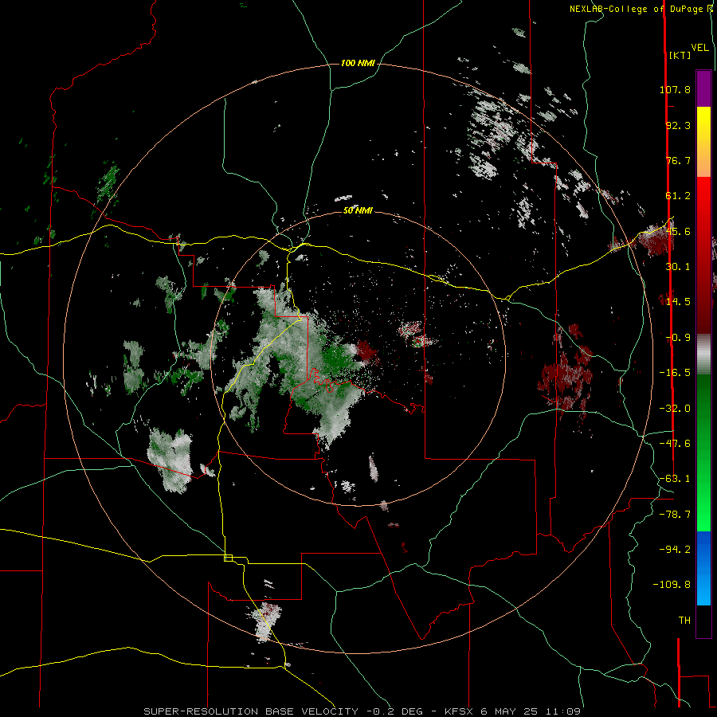Screen dimensions: 717x717
Task: Select the -94.2 velocity scale value
Action: (675, 550)
